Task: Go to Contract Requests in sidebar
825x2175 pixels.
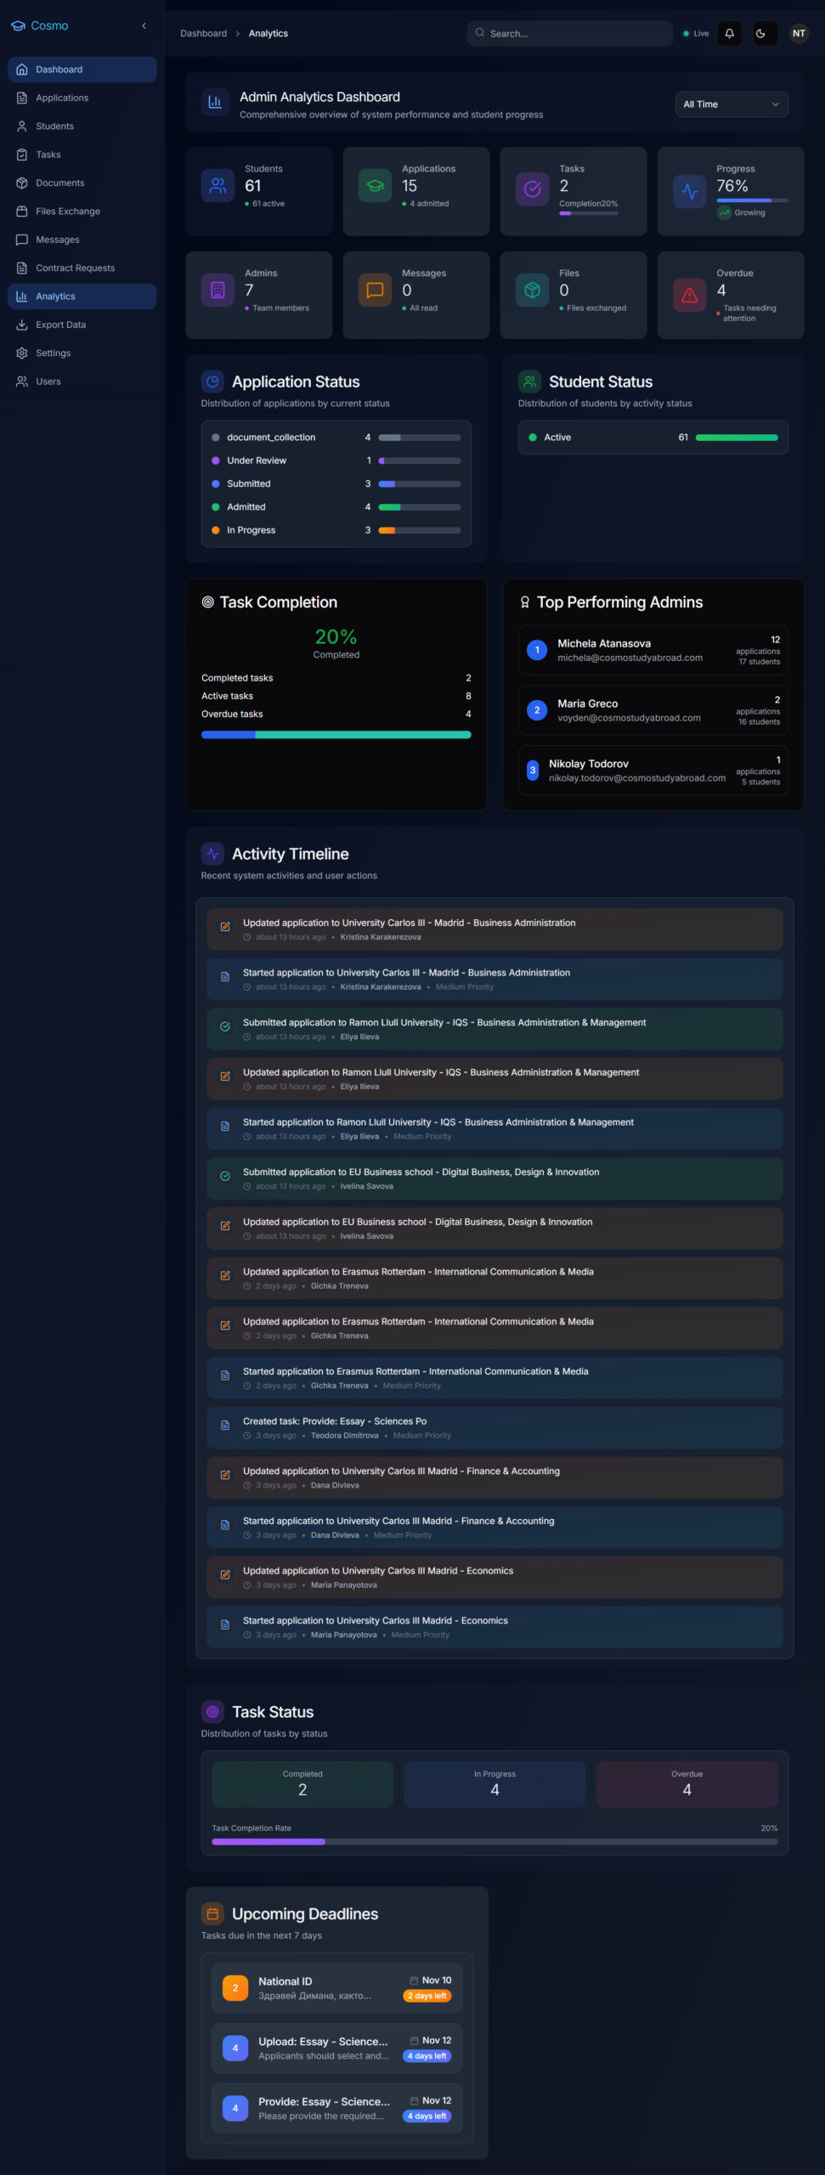Action: pos(75,268)
